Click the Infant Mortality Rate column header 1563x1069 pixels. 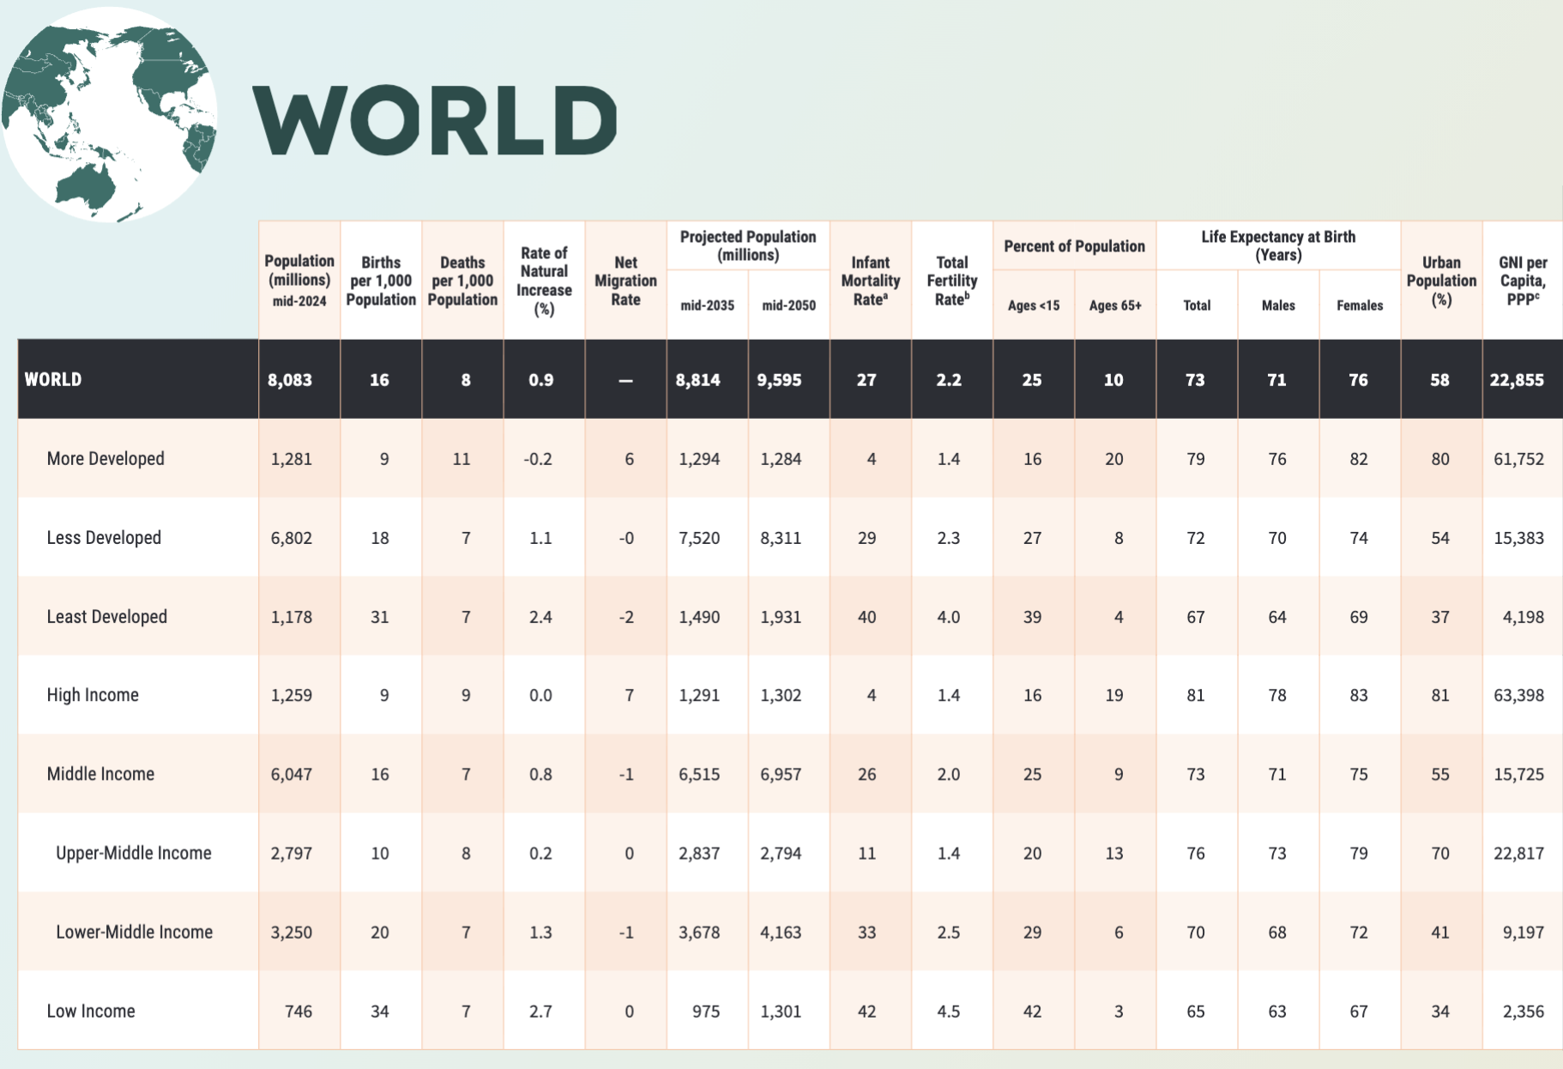pos(870,281)
